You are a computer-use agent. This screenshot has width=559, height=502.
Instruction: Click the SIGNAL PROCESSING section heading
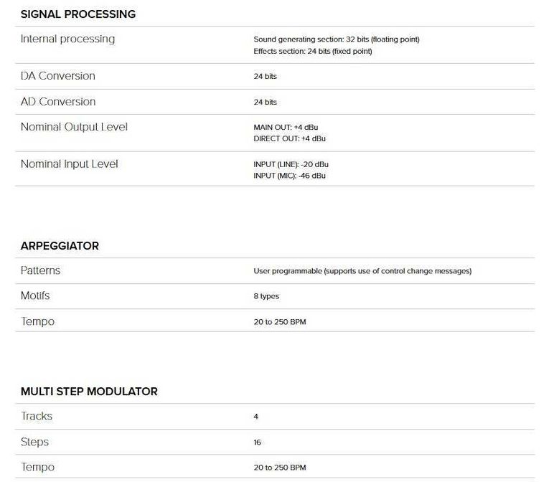click(77, 14)
